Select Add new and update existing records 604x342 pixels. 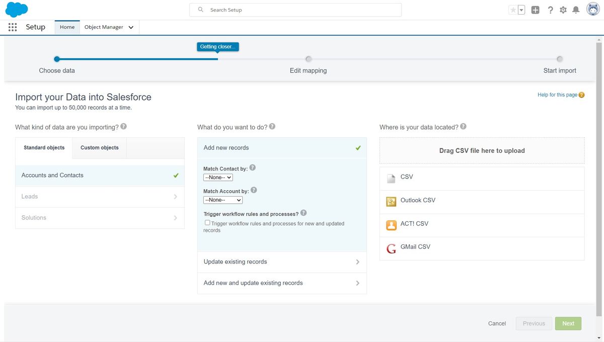click(x=282, y=283)
